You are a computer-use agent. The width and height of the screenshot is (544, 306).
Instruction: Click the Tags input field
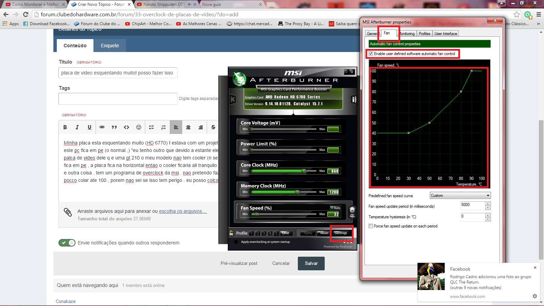pos(118,99)
